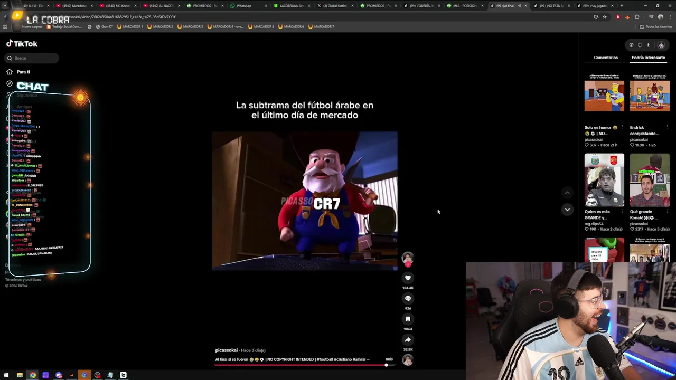Open Explore compass icon in sidebar
This screenshot has height=380, width=676.
click(x=10, y=83)
